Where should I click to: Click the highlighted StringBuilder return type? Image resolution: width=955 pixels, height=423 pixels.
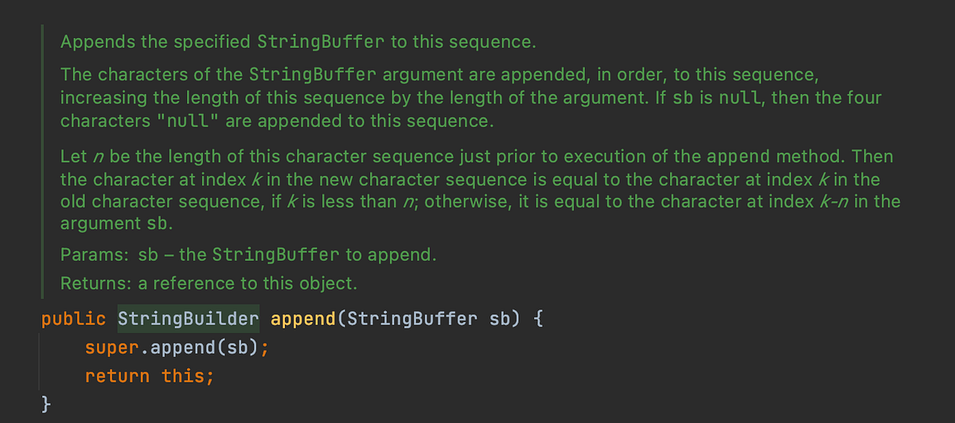[x=189, y=320]
